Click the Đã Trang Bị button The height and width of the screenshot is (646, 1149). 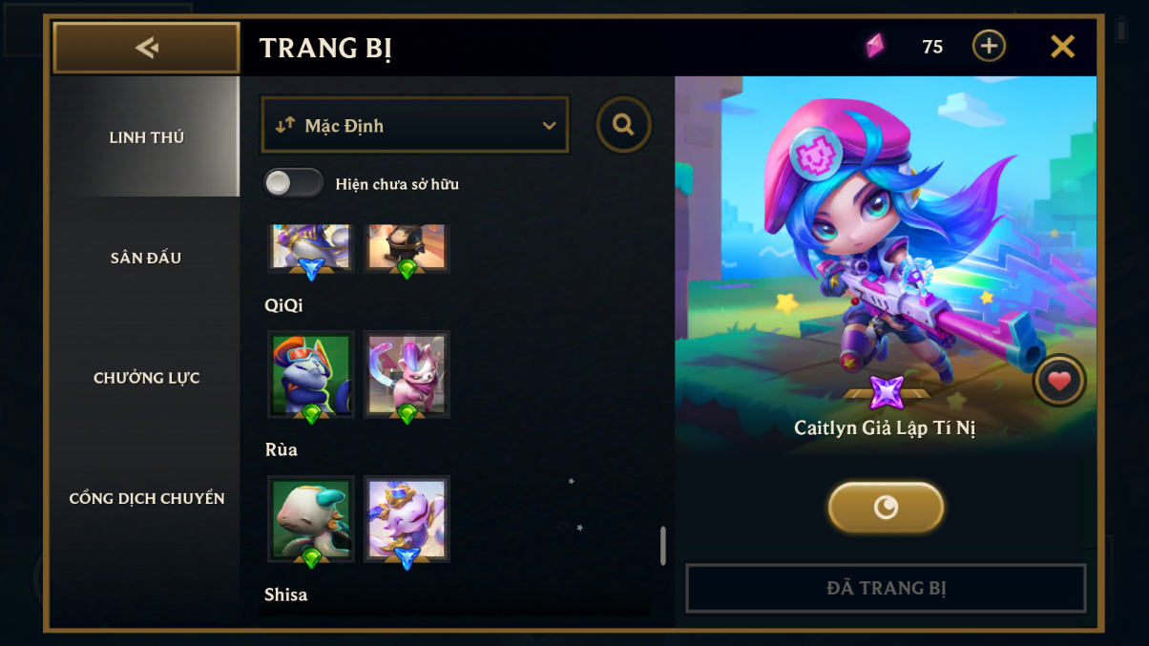pos(886,588)
